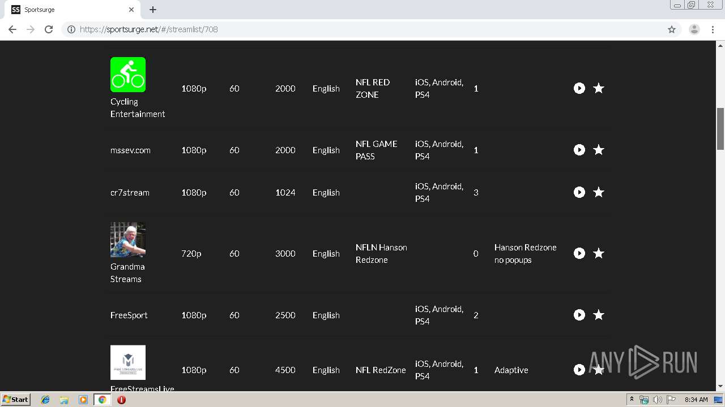
Task: Select NFLN Hanson Redzone channel text
Action: click(381, 253)
